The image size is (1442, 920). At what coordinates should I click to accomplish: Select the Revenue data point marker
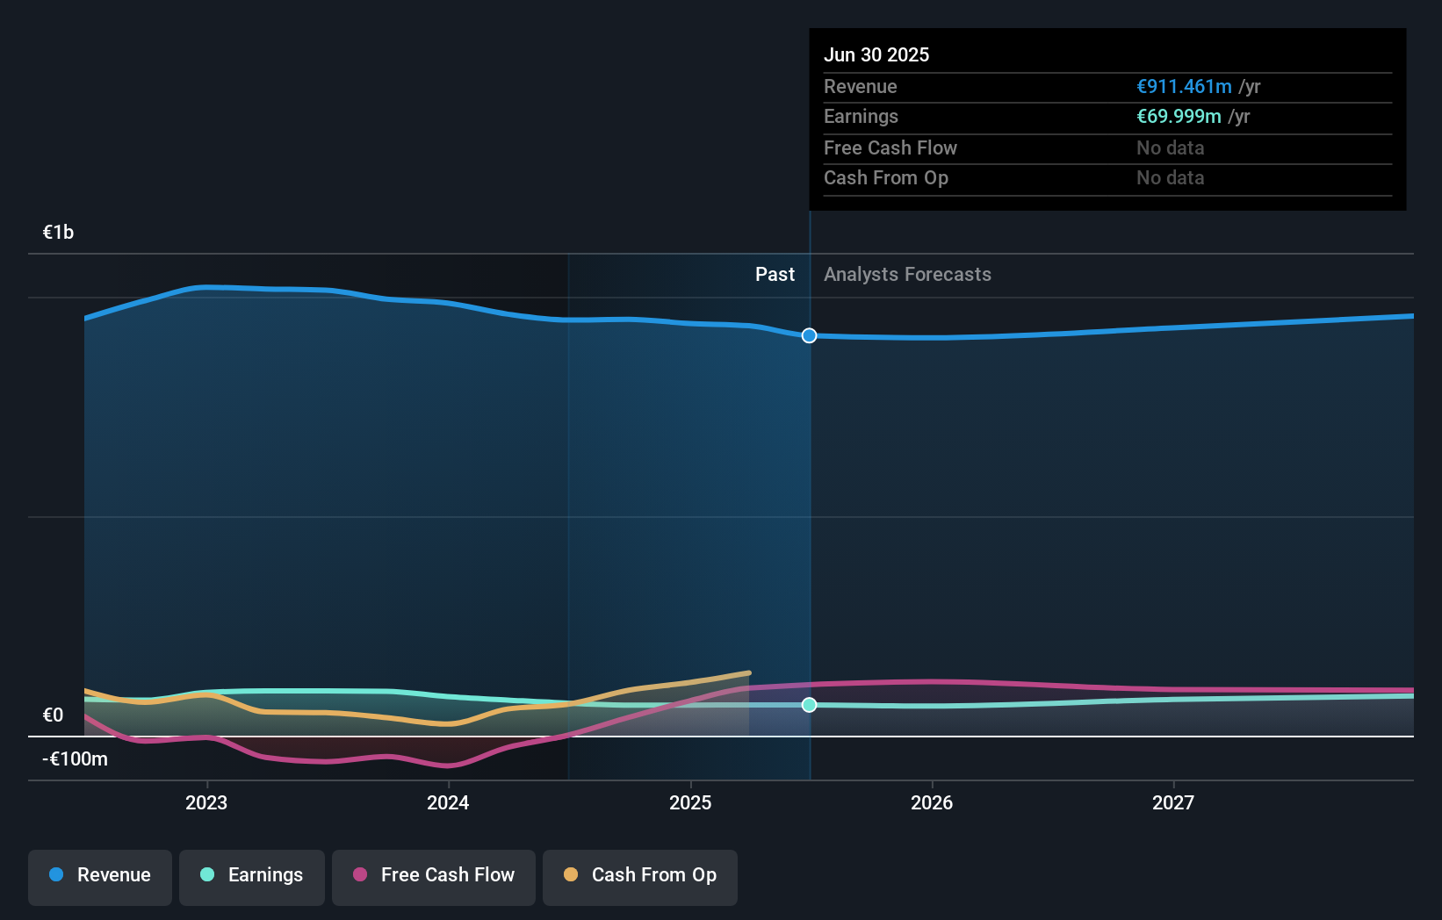point(809,335)
